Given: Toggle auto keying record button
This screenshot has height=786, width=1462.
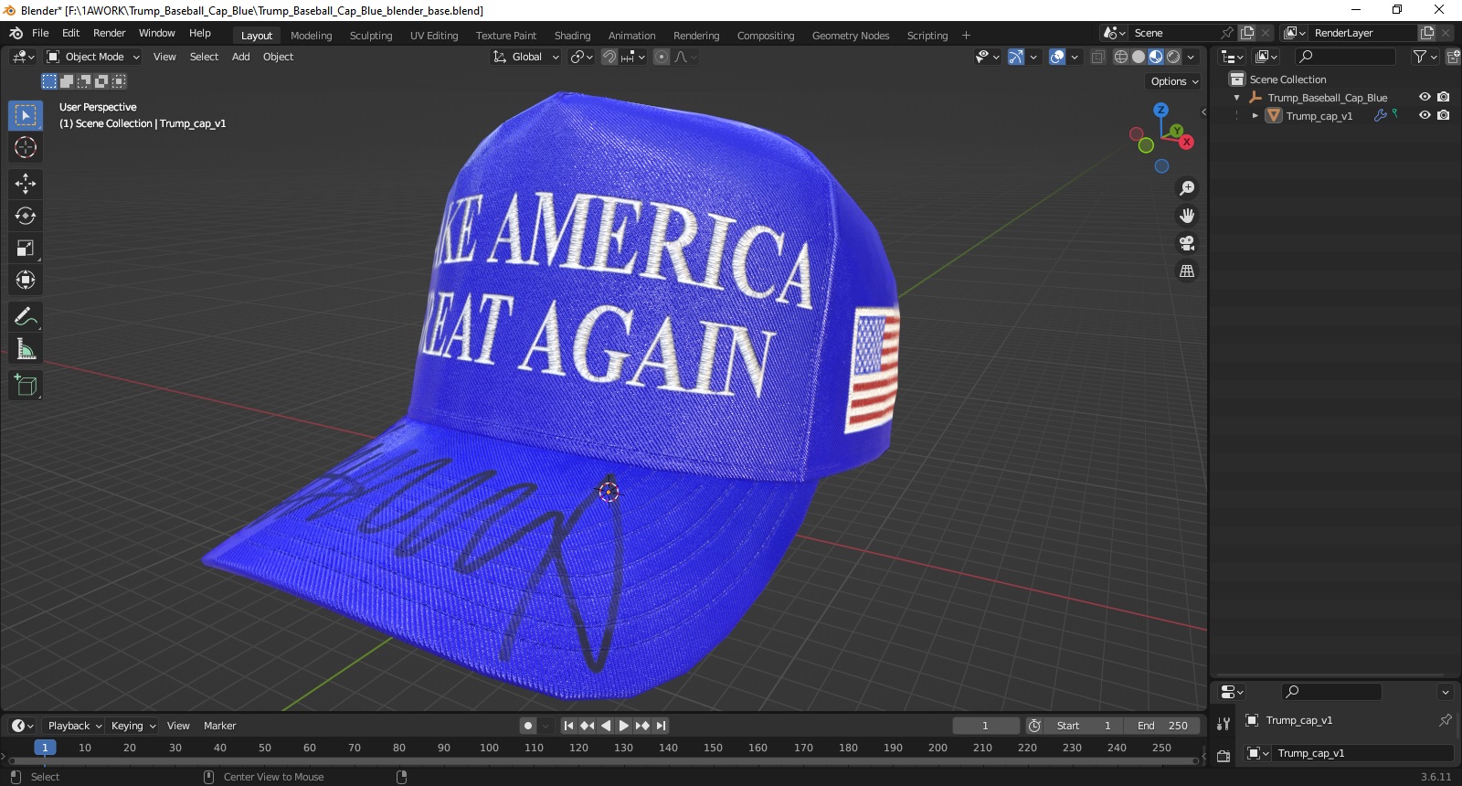Looking at the screenshot, I should [x=527, y=726].
